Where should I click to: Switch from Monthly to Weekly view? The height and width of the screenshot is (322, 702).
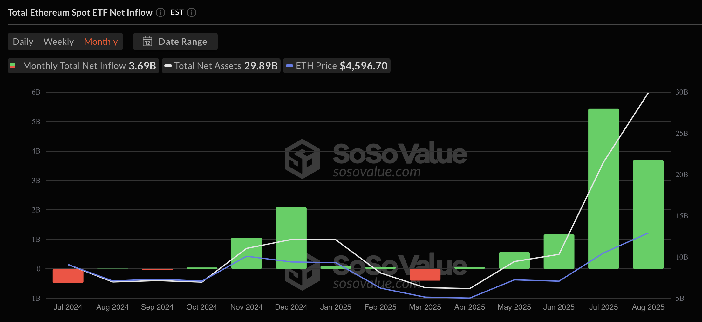click(x=58, y=41)
